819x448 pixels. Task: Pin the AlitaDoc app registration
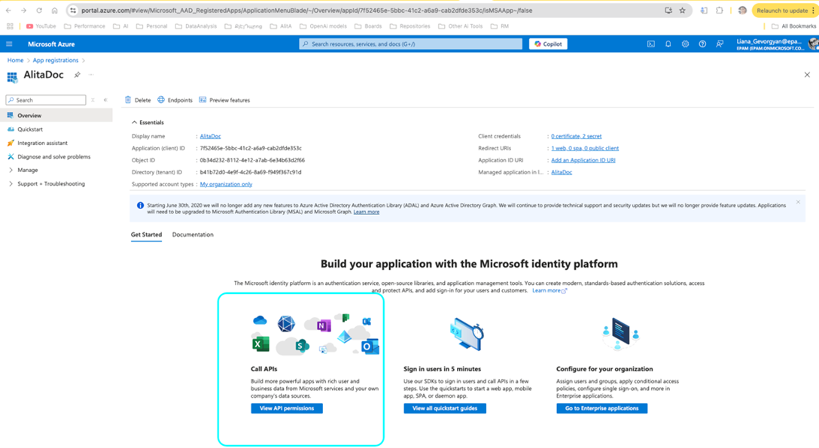(78, 75)
